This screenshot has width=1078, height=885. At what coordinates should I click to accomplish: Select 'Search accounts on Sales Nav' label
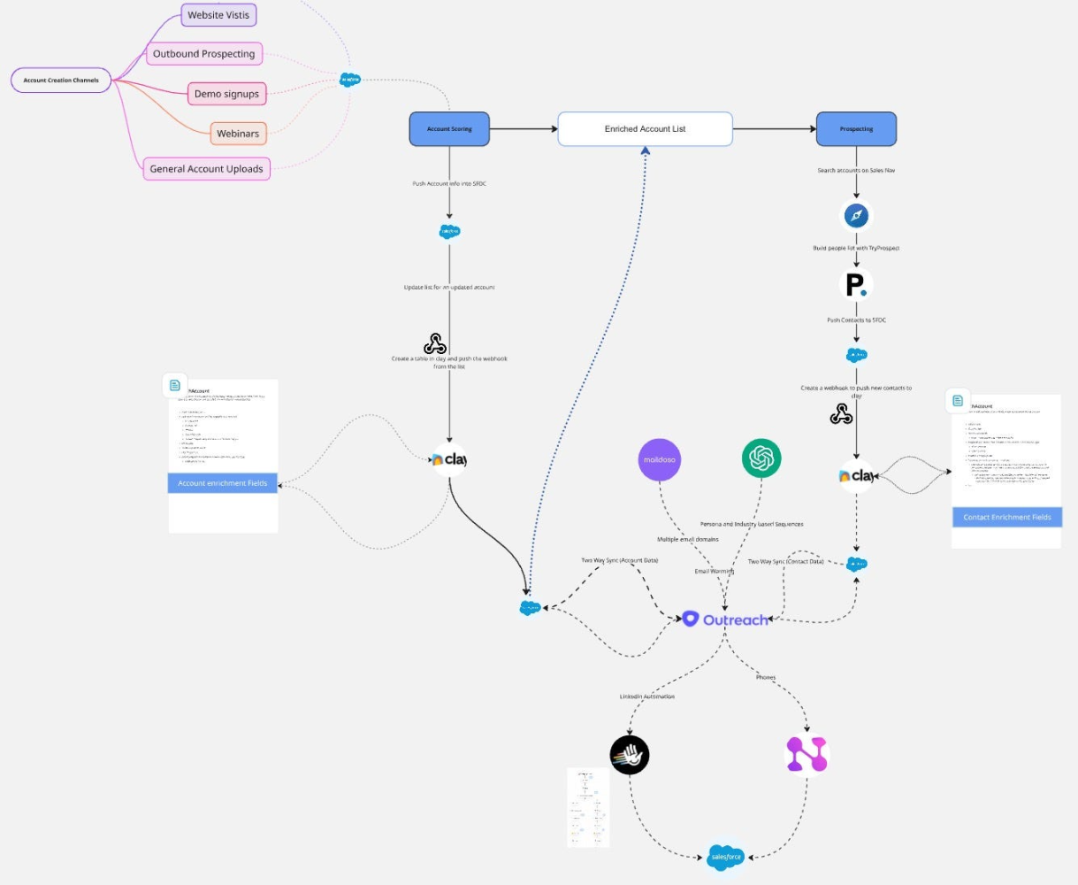point(856,170)
